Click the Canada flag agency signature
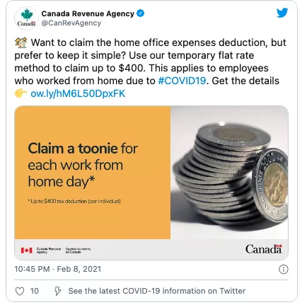This screenshot has width=302, height=305. 56,251
